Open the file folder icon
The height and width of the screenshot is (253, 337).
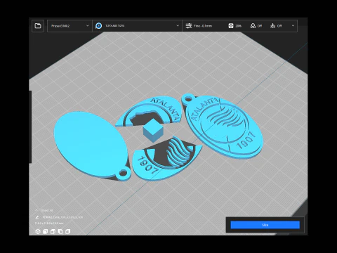click(38, 26)
